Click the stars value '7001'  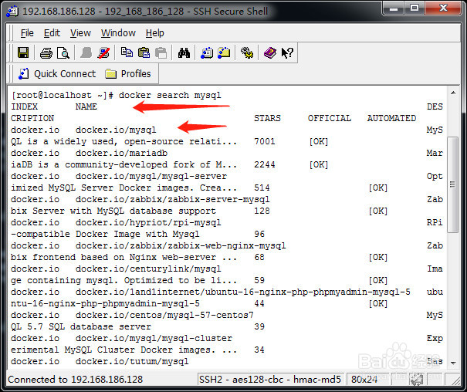click(265, 141)
